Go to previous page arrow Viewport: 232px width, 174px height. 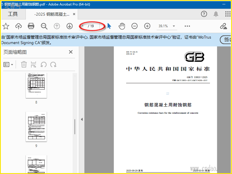click(57, 26)
